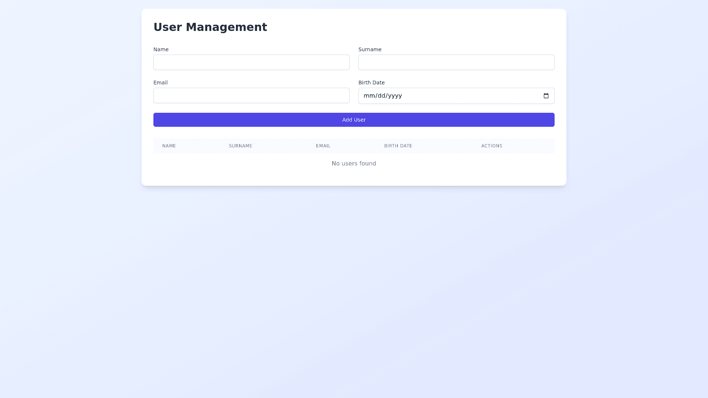Click the User Management heading
This screenshot has width=708, height=398.
pyautogui.click(x=210, y=27)
